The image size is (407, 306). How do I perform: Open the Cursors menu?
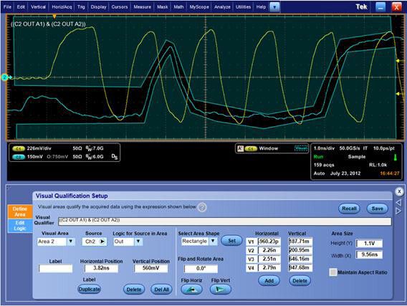click(120, 7)
